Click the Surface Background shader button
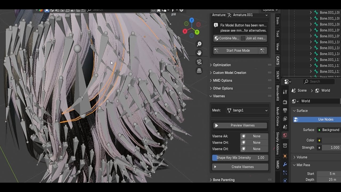This screenshot has width=341, height=192. 329,130
